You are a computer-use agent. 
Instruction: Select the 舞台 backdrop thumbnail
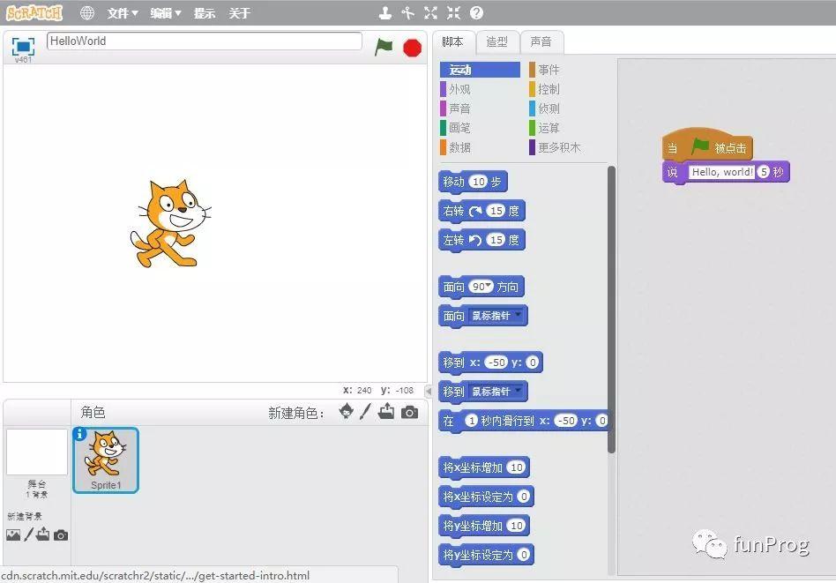coord(37,452)
